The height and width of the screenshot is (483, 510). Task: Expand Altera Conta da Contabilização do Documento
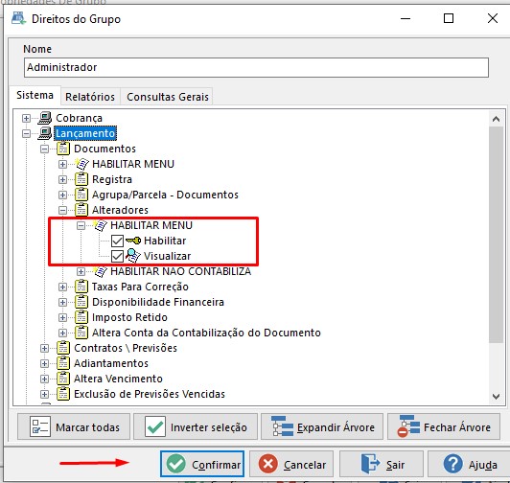pyautogui.click(x=62, y=333)
